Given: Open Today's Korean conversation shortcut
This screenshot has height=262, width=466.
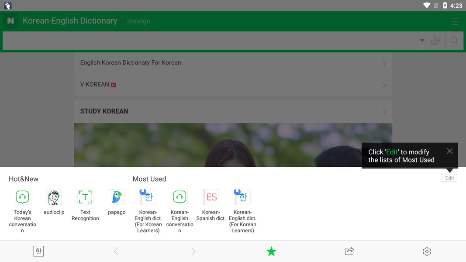Looking at the screenshot, I should [x=22, y=211].
